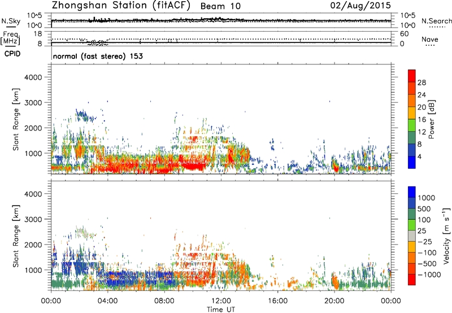
Task: Click power colorbar tick label '4'
Action: pos(420,157)
